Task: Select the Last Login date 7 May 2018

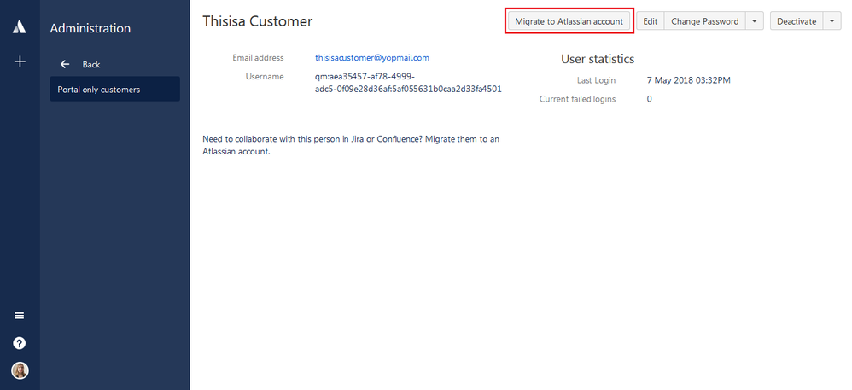Action: tap(688, 80)
